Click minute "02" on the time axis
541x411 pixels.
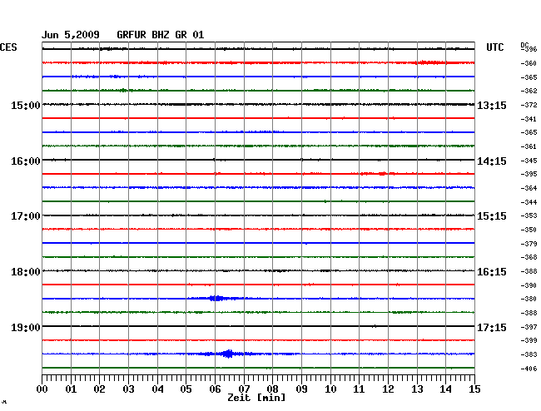[99, 389]
